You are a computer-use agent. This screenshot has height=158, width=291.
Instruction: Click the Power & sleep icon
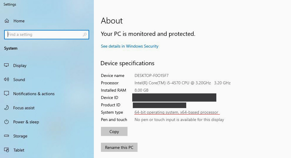click(6, 122)
